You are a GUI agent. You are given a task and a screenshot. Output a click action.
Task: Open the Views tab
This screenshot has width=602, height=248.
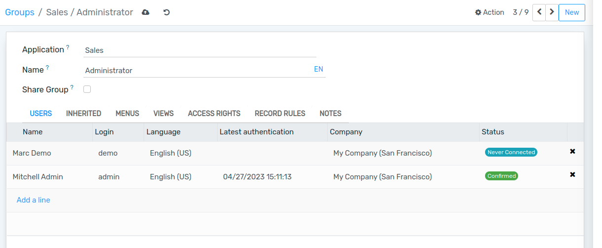click(163, 114)
